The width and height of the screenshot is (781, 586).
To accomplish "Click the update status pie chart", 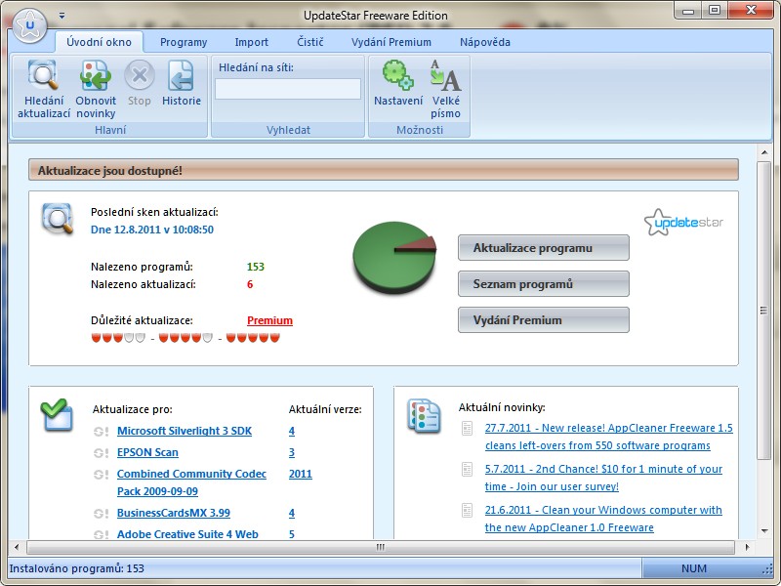I will click(x=394, y=257).
